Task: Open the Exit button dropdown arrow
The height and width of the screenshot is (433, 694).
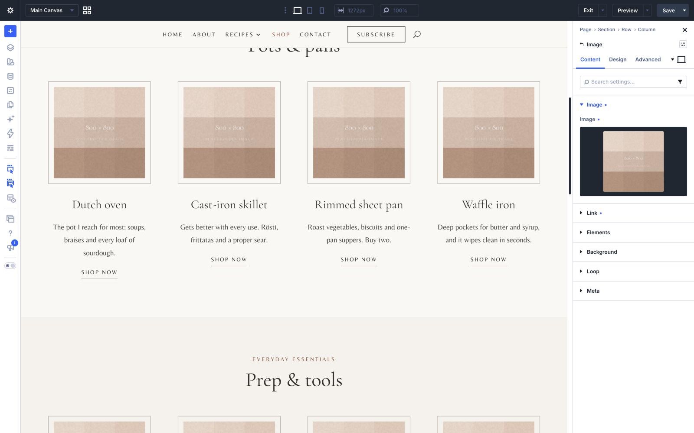Action: coord(603,10)
